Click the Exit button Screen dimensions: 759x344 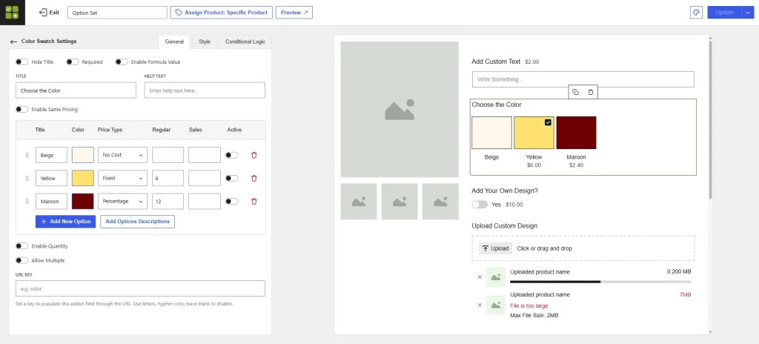tap(49, 13)
